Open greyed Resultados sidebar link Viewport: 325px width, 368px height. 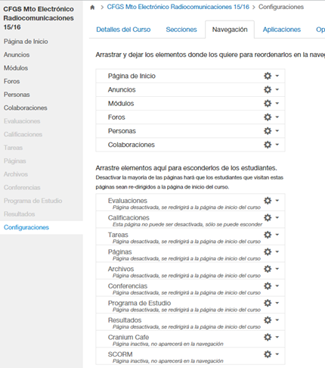pyautogui.click(x=19, y=214)
